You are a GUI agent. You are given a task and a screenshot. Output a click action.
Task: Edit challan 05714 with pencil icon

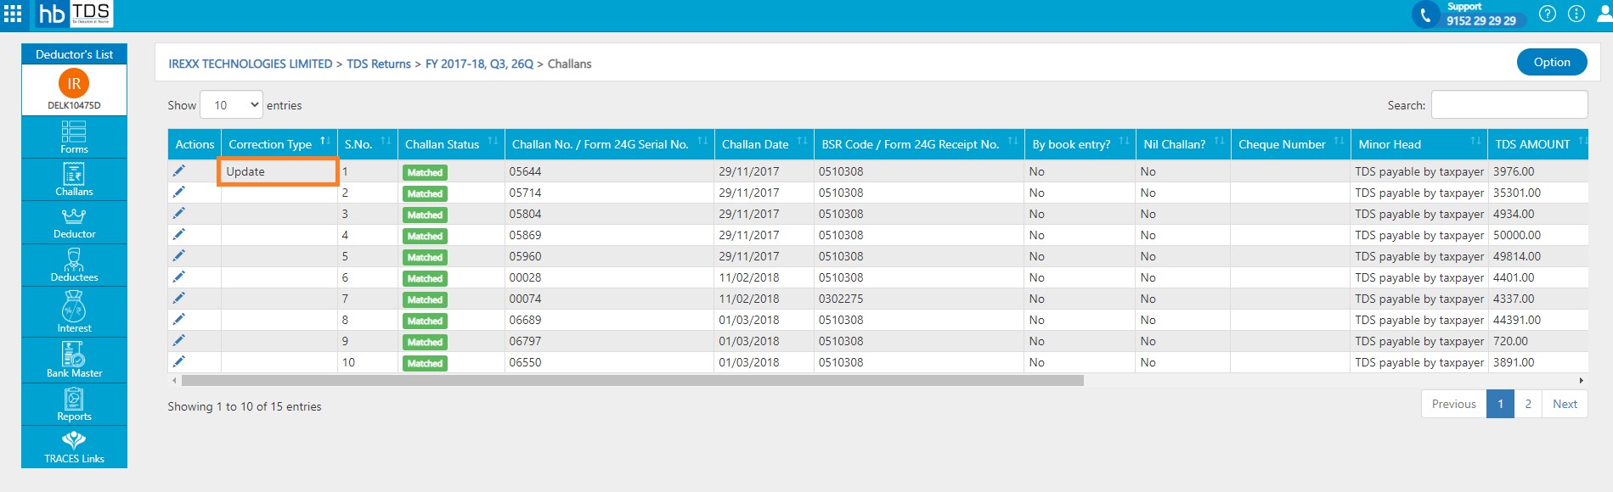point(178,192)
